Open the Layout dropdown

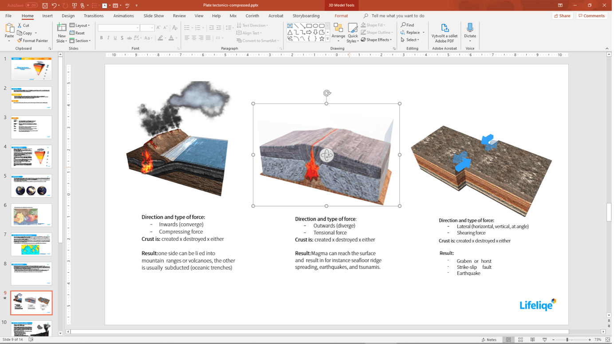pos(80,25)
